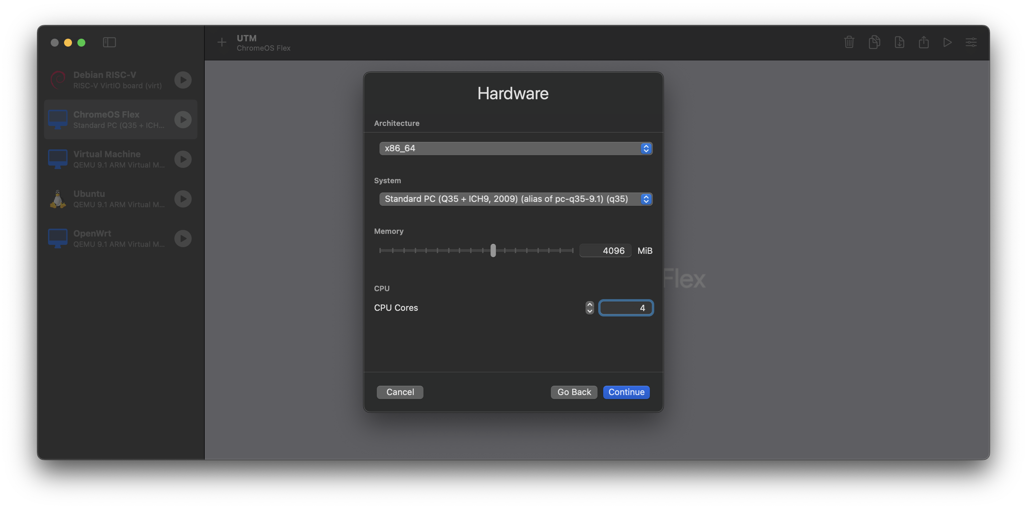
Task: Play the Ubuntu virtual machine
Action: point(183,199)
